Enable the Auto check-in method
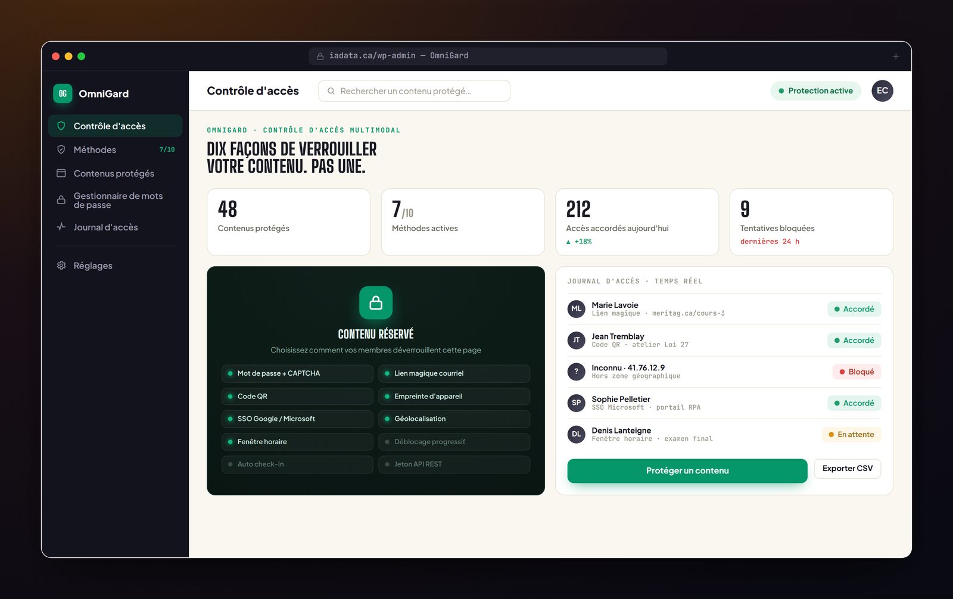 (297, 464)
